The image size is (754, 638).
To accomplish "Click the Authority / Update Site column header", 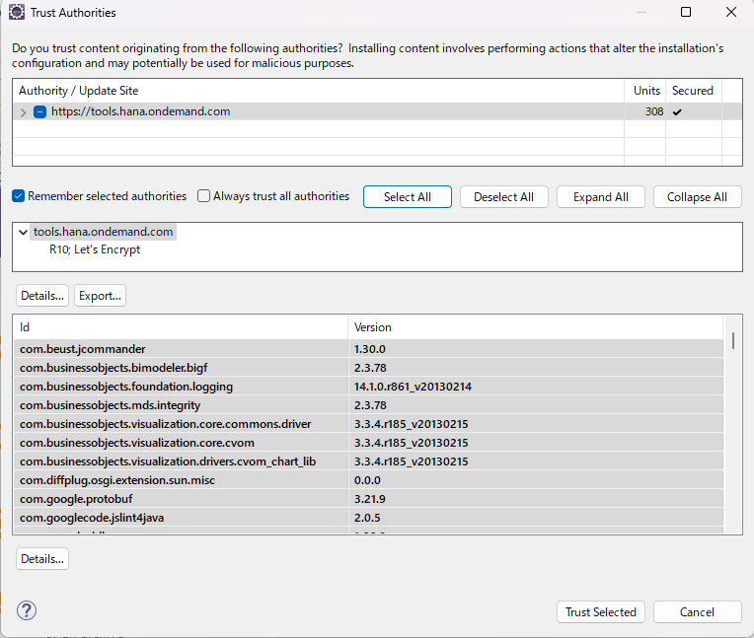I will click(318, 91).
